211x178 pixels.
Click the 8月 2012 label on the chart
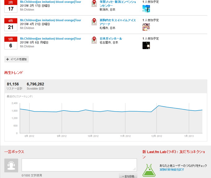tap(29, 136)
